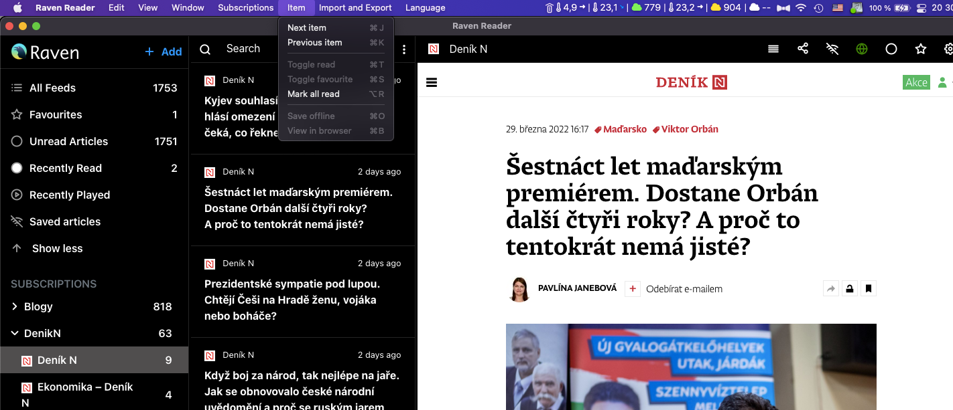Screen dimensions: 953x410
Task: Open the Edit menu
Action: [117, 7]
